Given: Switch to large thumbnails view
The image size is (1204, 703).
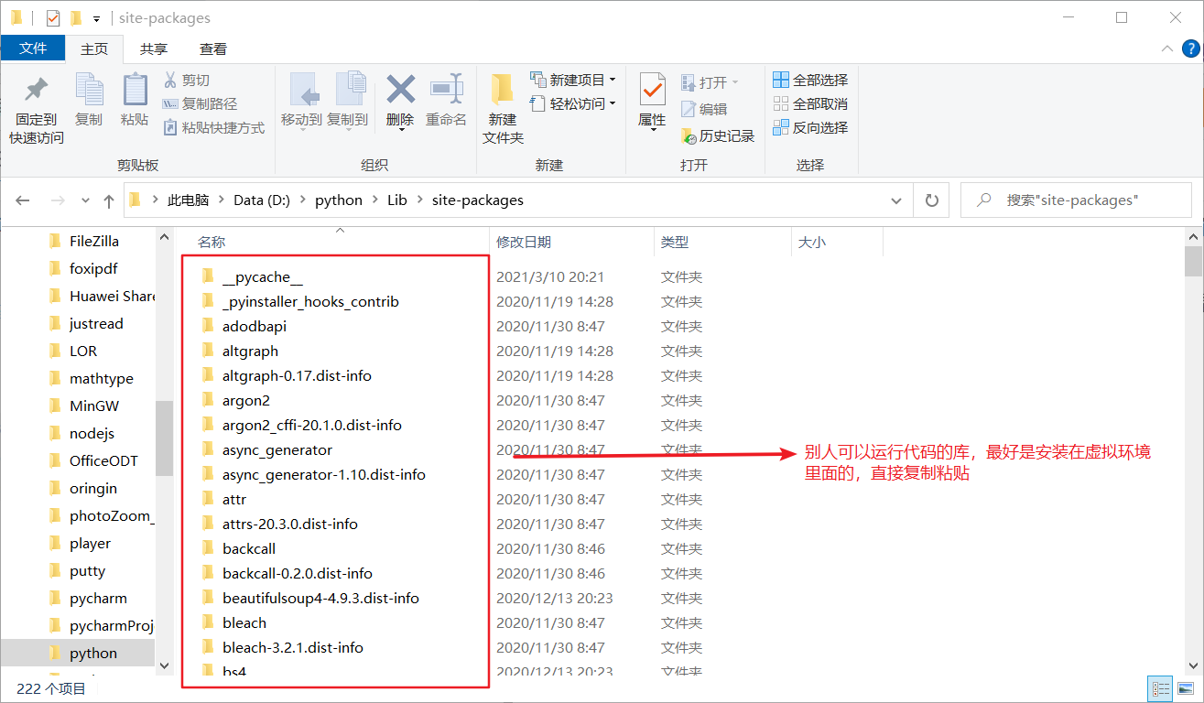Looking at the screenshot, I should (x=1184, y=688).
